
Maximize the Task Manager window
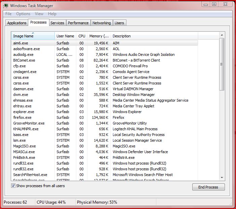(x=214, y=4)
